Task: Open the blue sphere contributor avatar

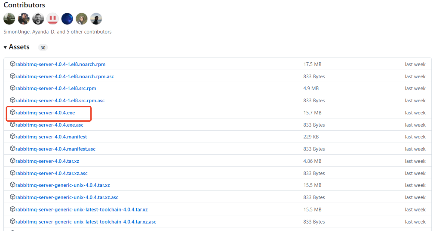Action: click(x=67, y=19)
